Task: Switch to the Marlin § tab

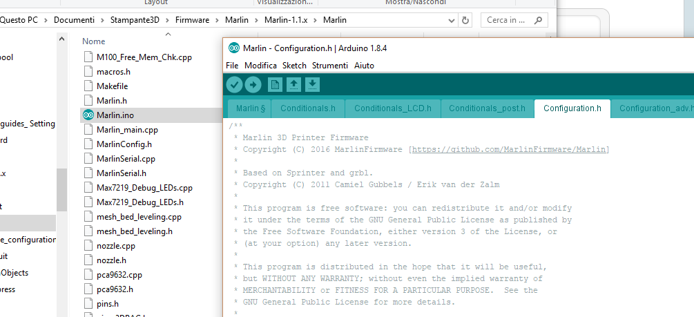Action: [x=249, y=108]
